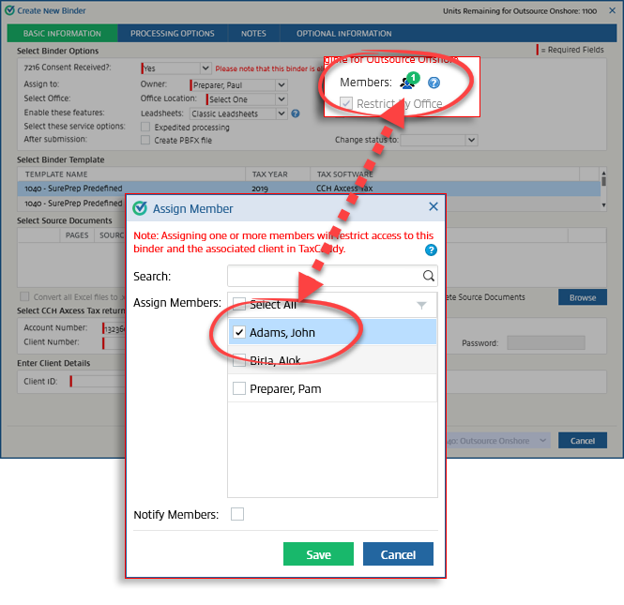Screen dimensions: 624x605
Task: Toggle the Restrict by Office checkbox
Action: [346, 103]
